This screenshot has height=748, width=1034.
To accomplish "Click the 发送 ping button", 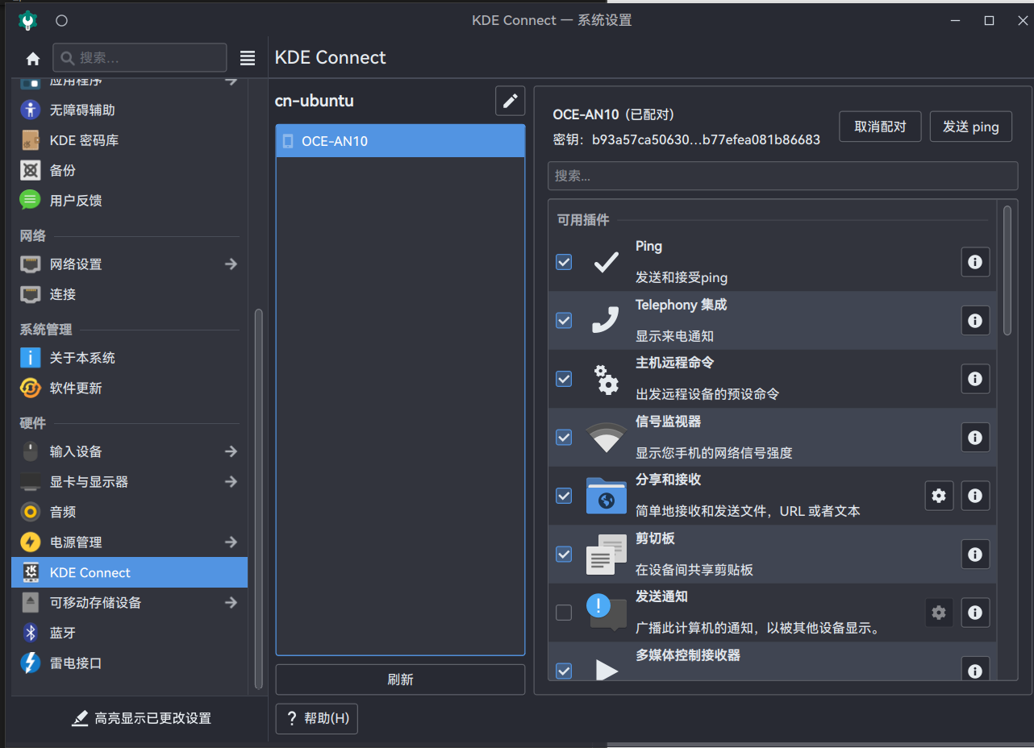I will [x=971, y=127].
